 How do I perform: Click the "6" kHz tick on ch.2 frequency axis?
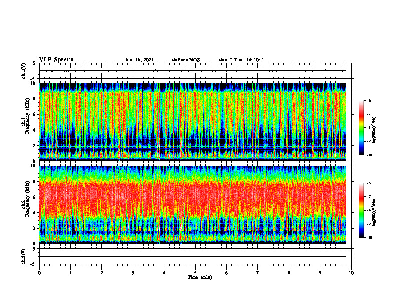[x=34, y=197]
